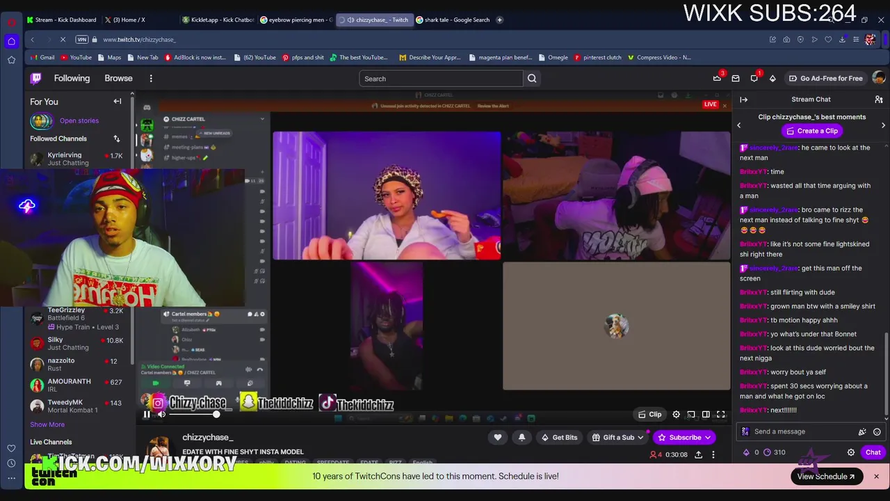Open the Twitch three-dot more menu
890x501 pixels.
coord(151,79)
